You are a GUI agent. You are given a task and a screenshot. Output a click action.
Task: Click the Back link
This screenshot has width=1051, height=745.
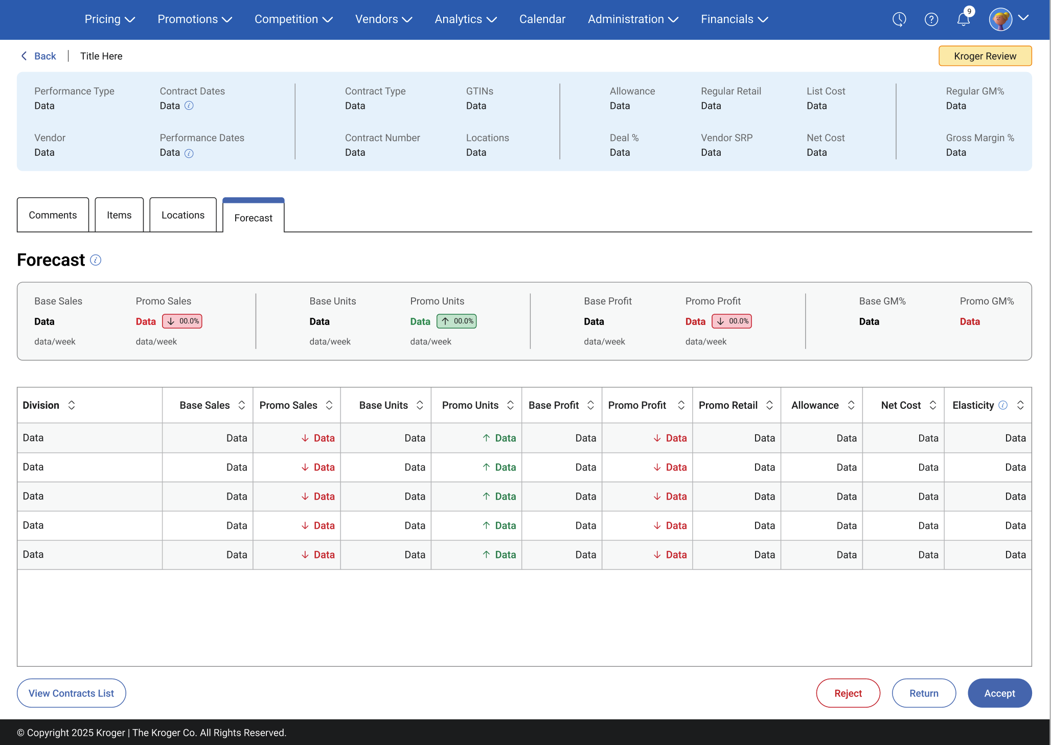(x=39, y=56)
